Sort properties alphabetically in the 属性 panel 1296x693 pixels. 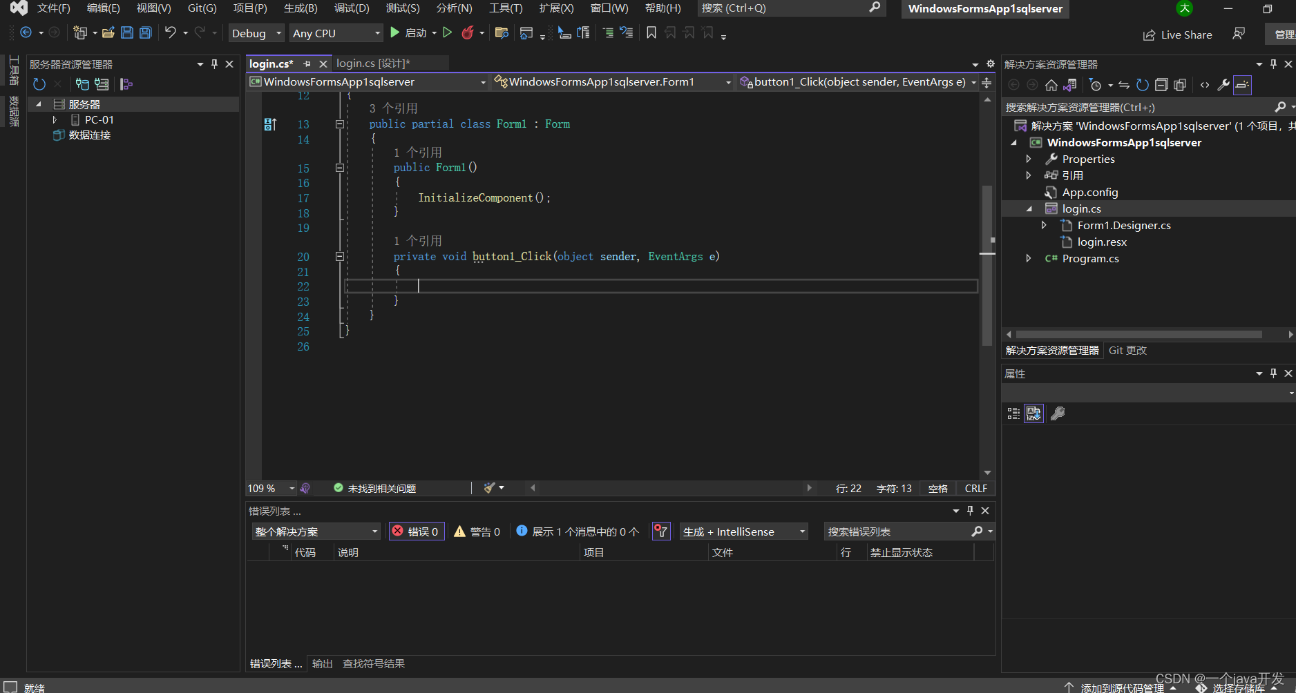[x=1034, y=413]
